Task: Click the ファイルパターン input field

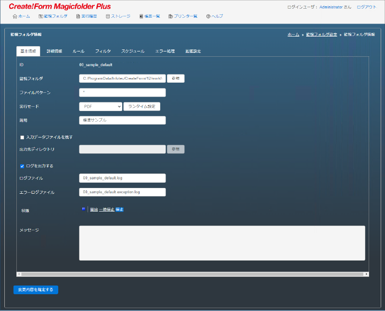Action: [x=122, y=92]
